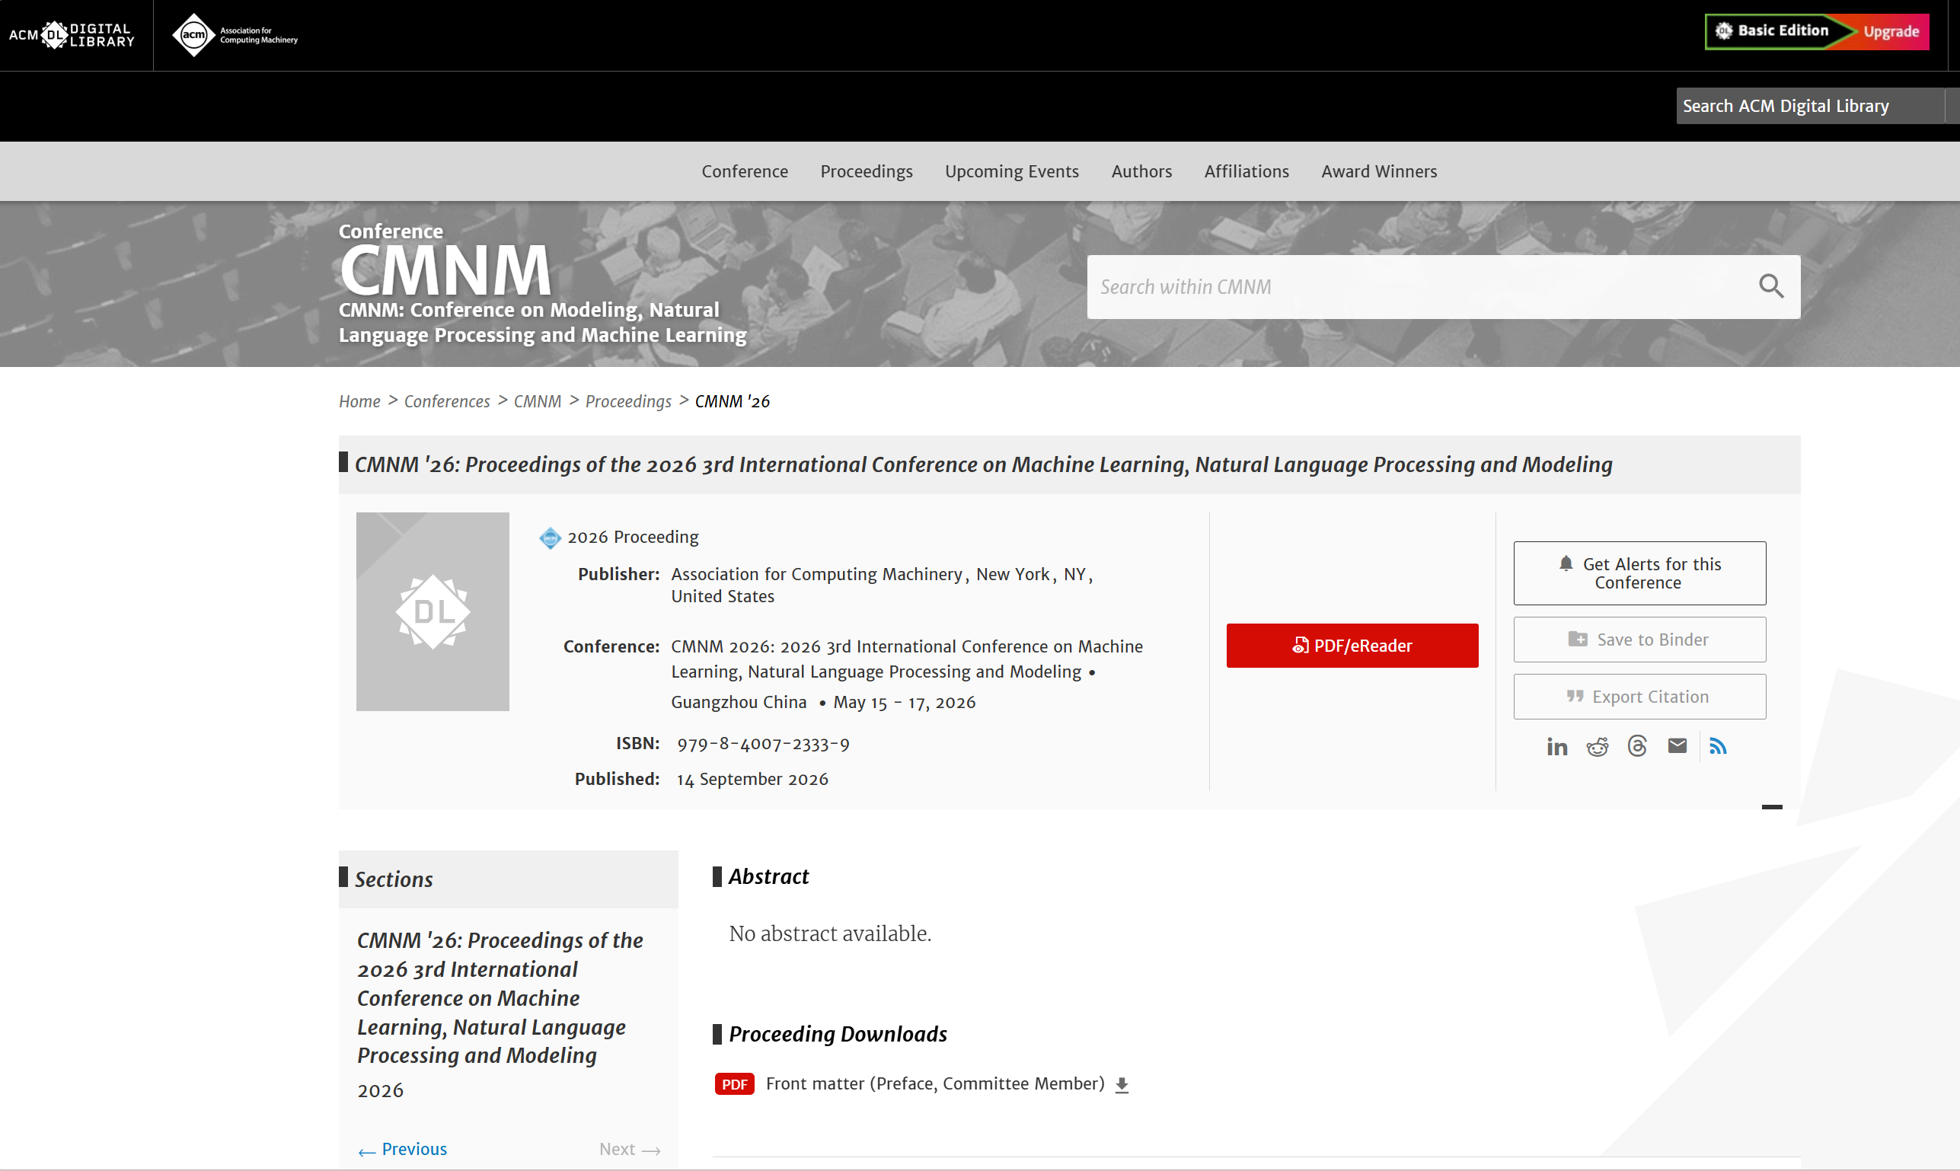Open the PDF/eReader button

click(x=1352, y=646)
